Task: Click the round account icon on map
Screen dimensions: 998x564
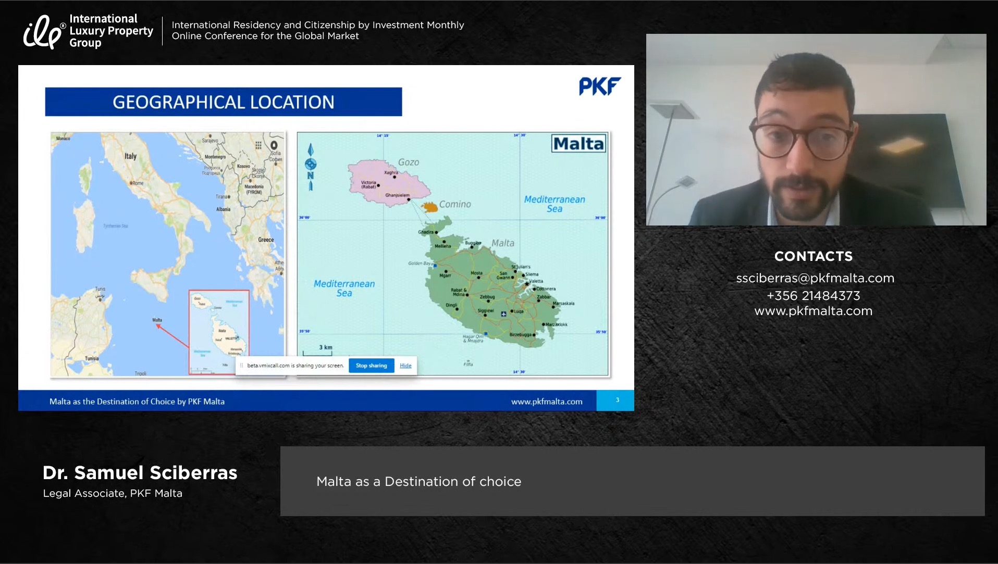Action: (x=274, y=145)
